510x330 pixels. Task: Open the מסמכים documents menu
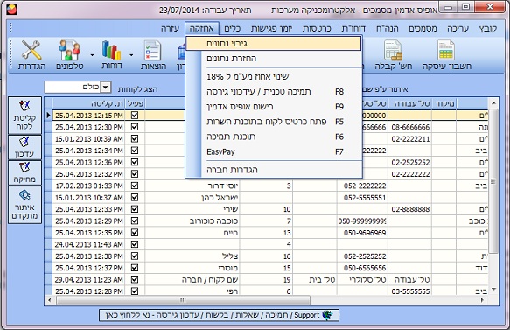423,28
